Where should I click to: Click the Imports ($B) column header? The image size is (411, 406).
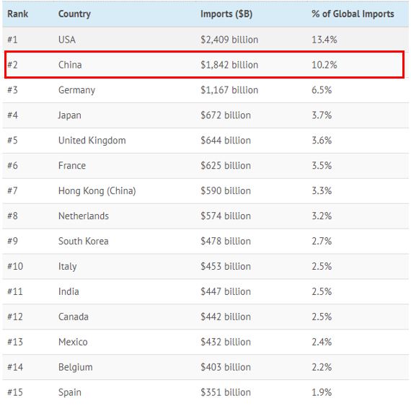click(x=226, y=14)
